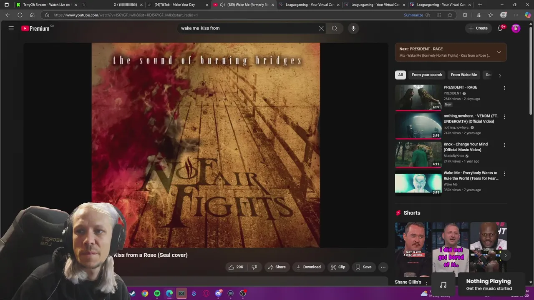Open Discord from the taskbar
Image resolution: width=534 pixels, height=300 pixels.
click(218, 293)
